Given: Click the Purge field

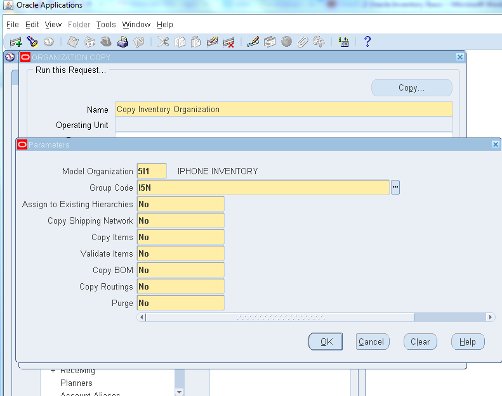Looking at the screenshot, I should click(181, 303).
